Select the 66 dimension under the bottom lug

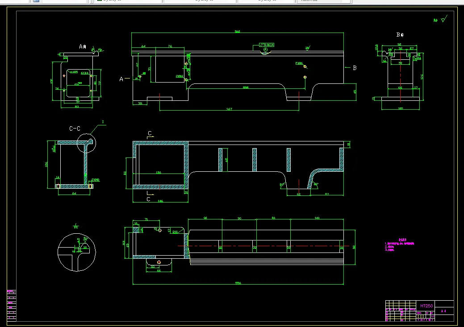(159, 270)
